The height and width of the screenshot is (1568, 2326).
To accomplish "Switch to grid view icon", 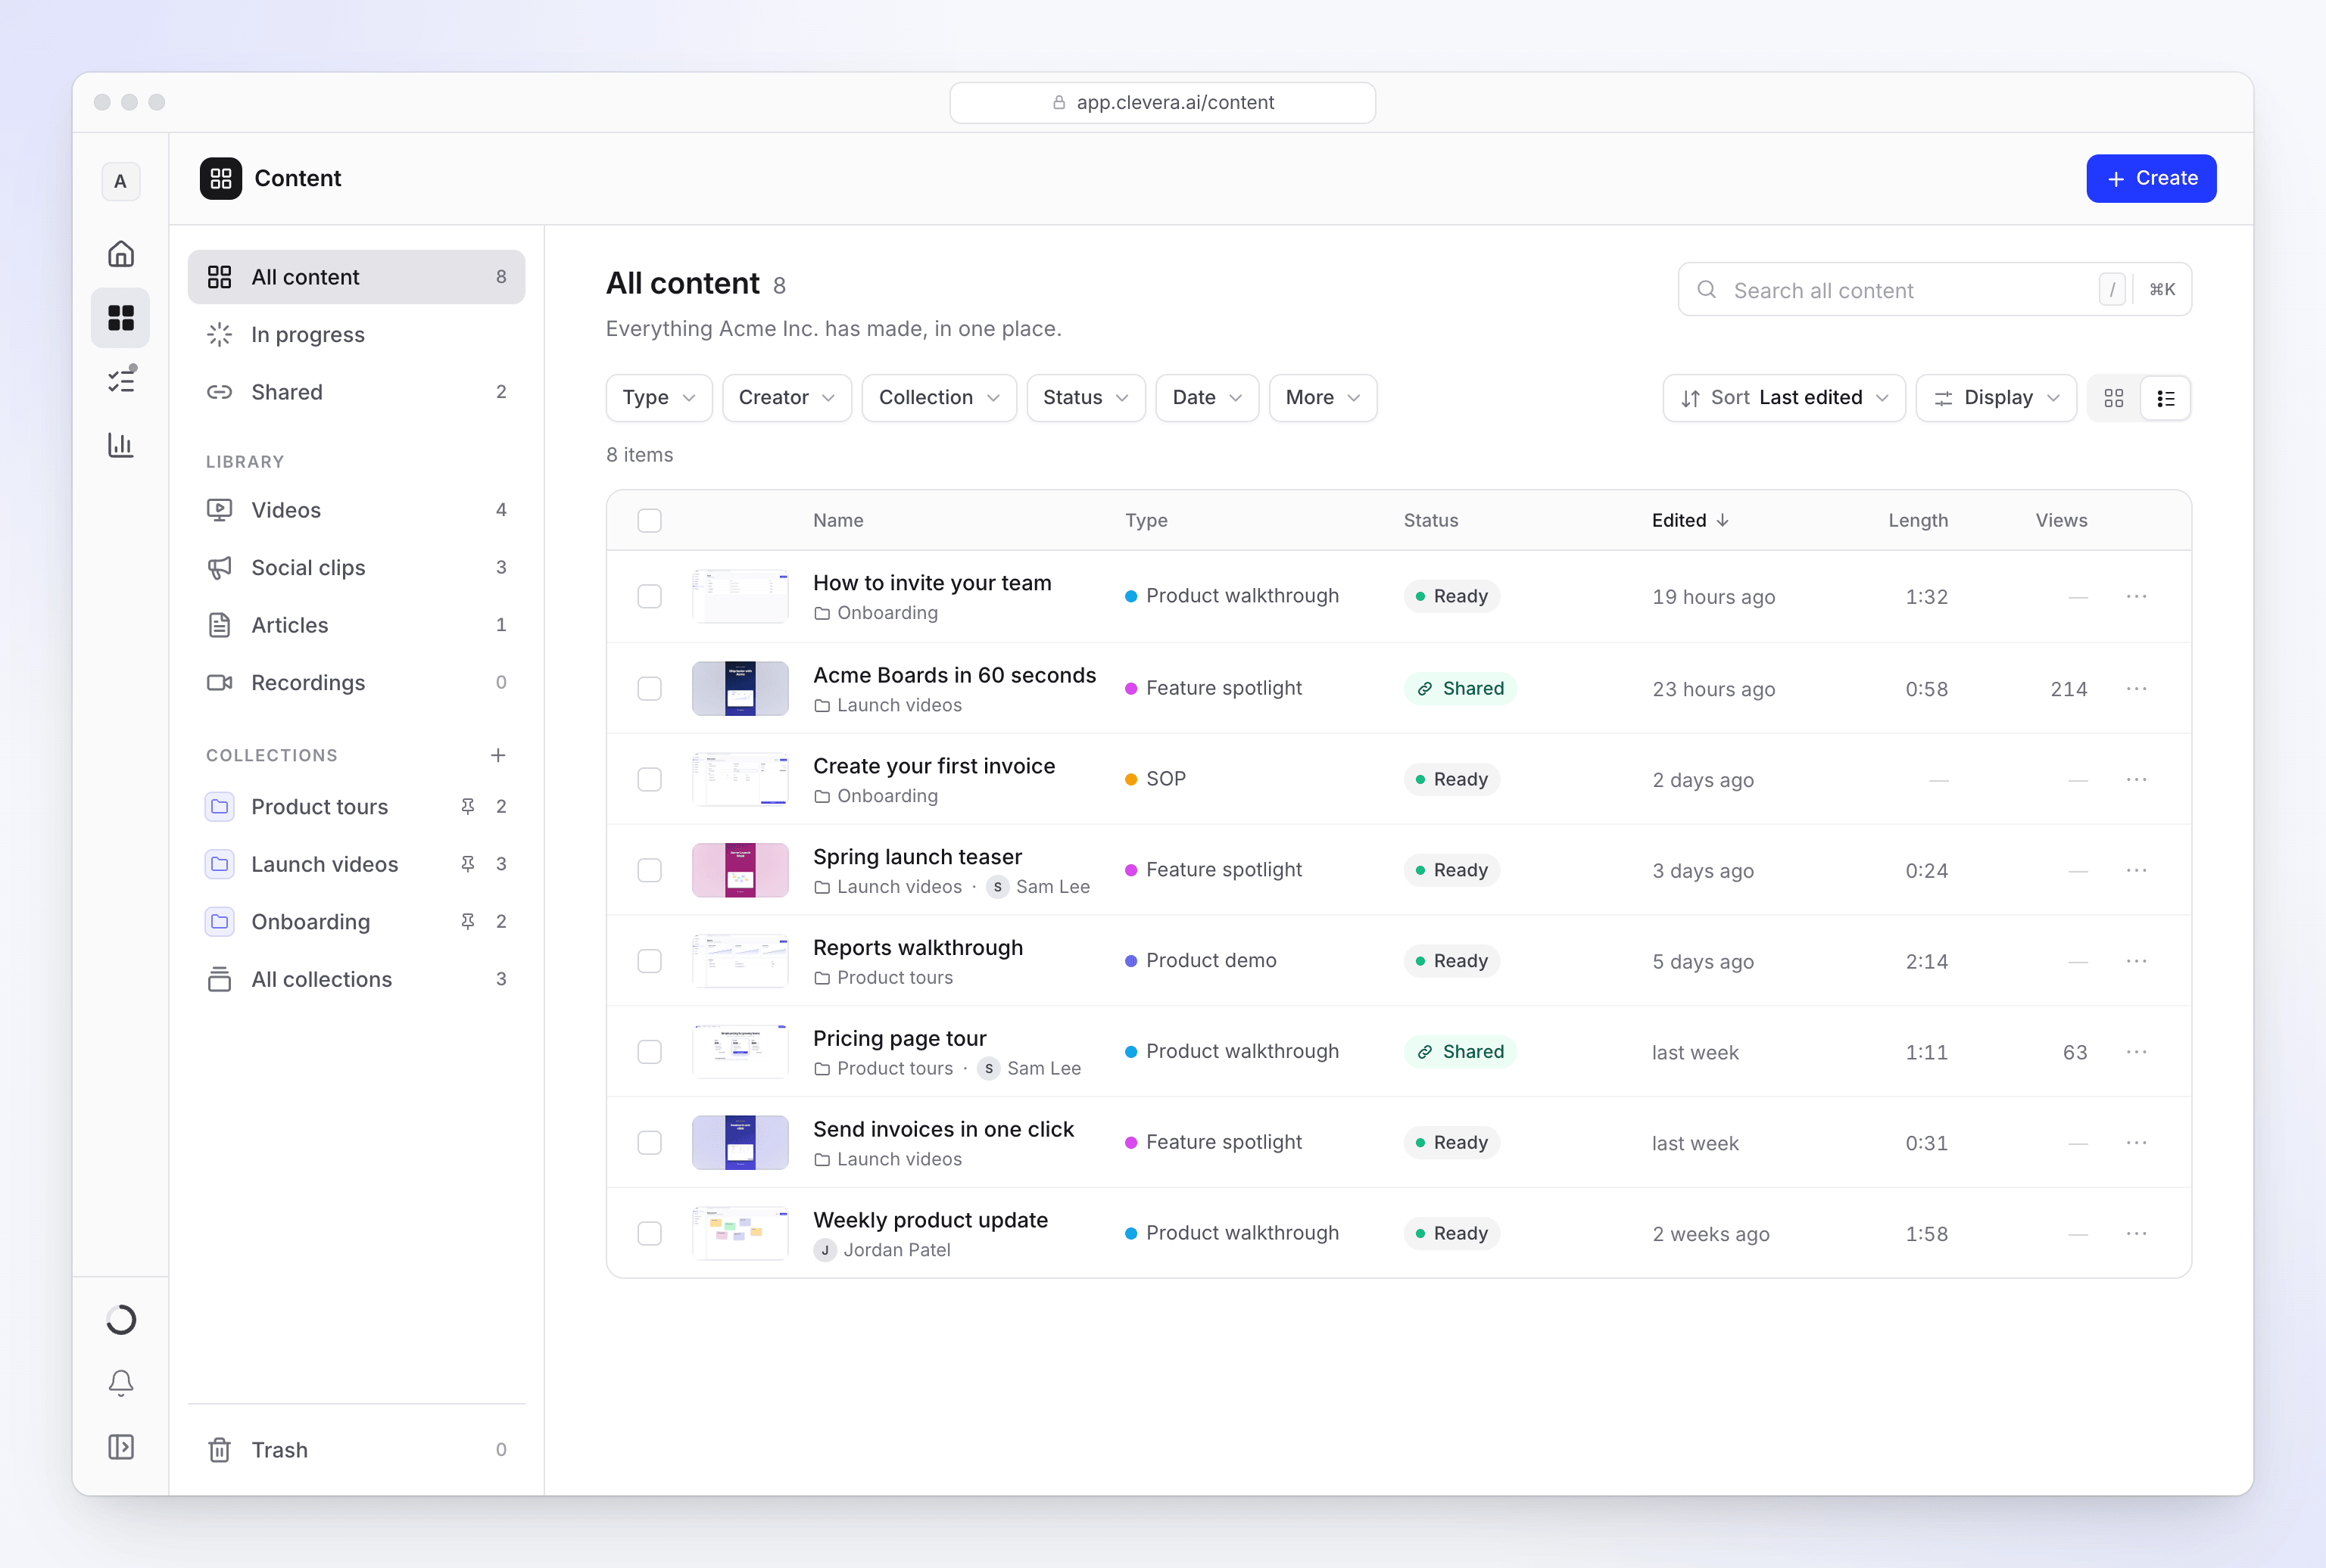I will tap(2114, 398).
